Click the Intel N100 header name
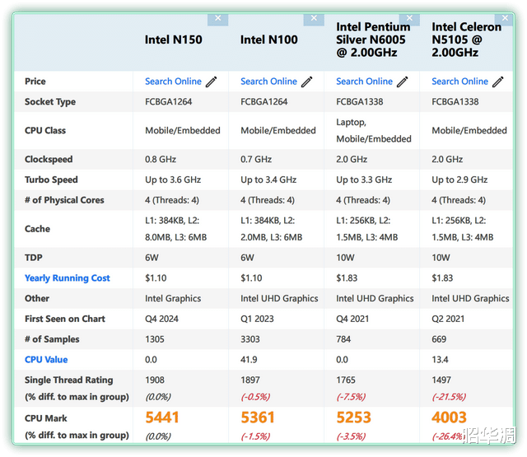The width and height of the screenshot is (527, 457). click(268, 40)
